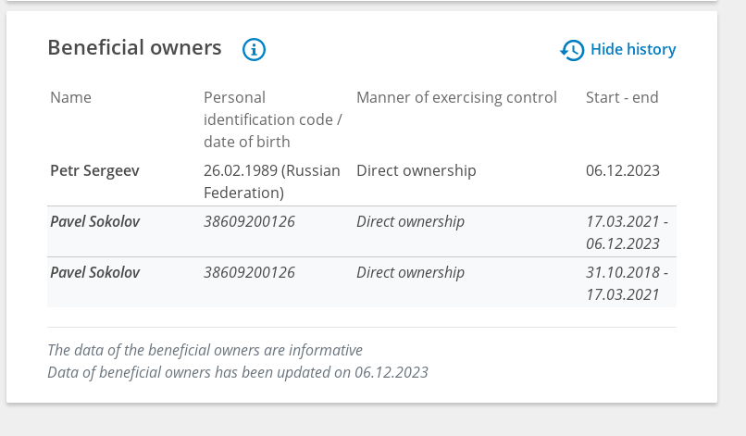
Task: Click ID code in 2021-2023 Sokolov row
Action: click(x=249, y=221)
